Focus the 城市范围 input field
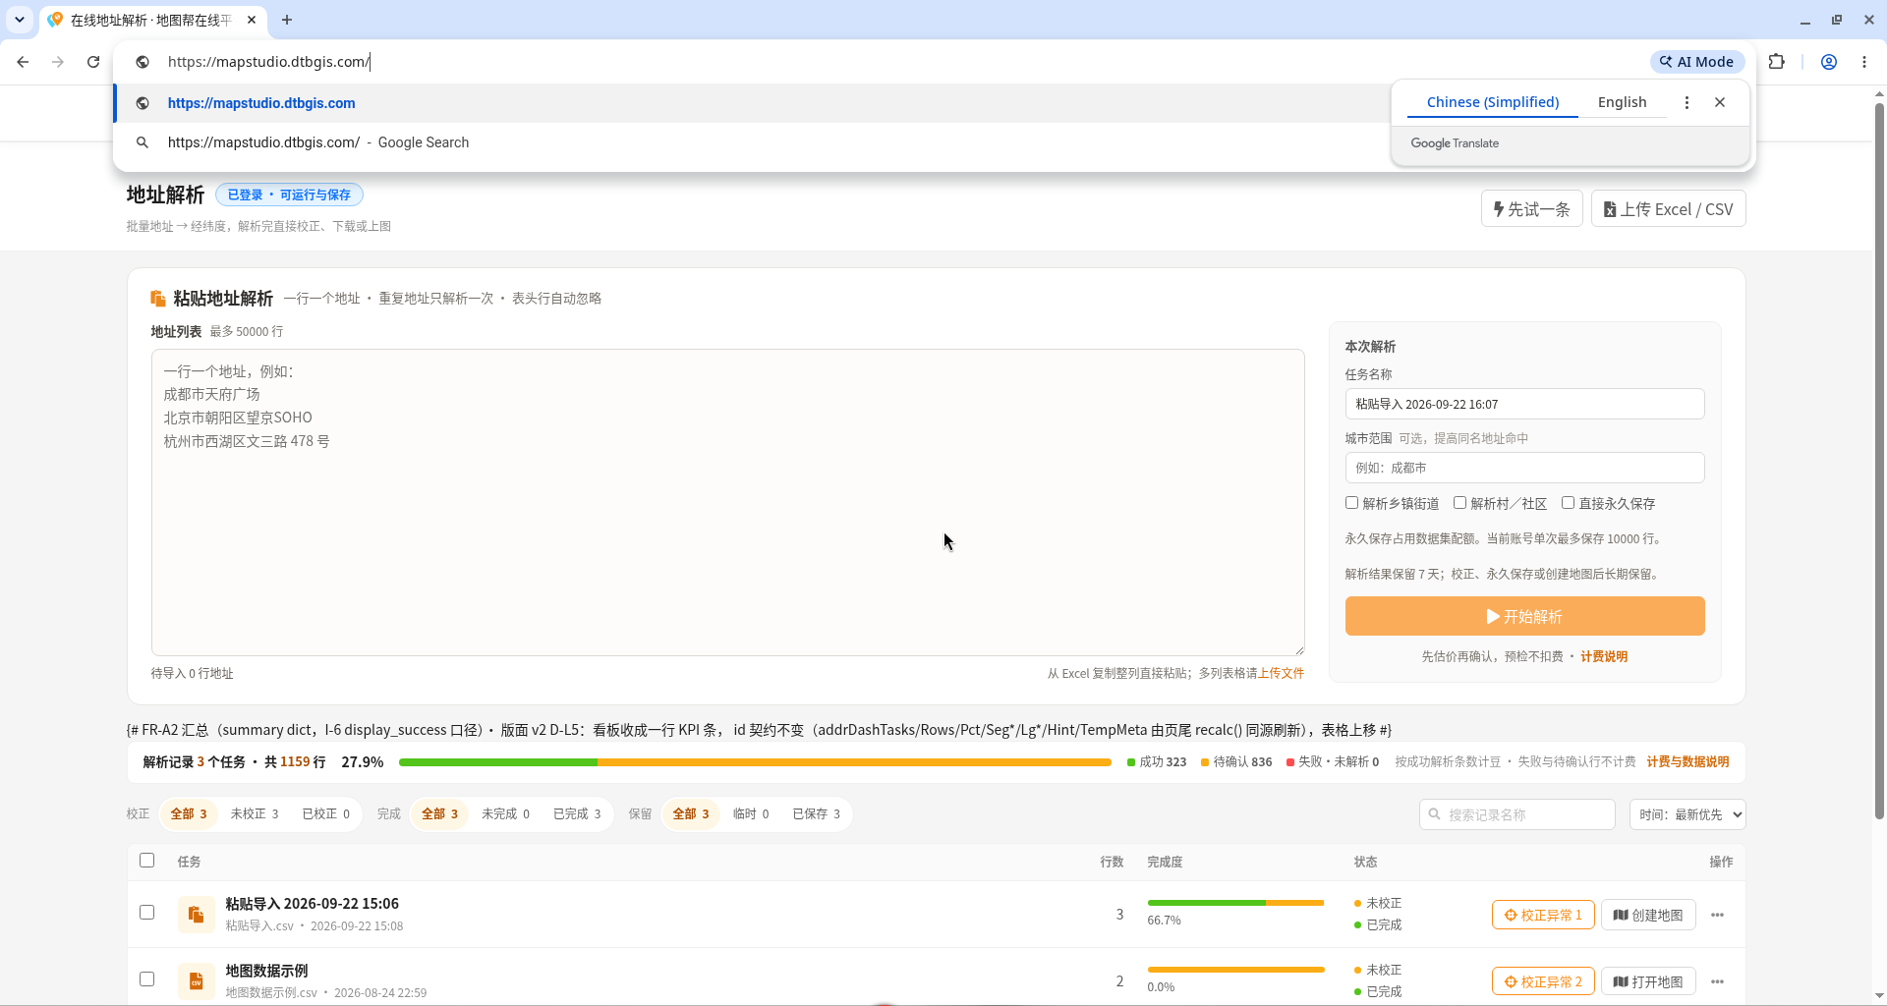The height and width of the screenshot is (1006, 1887). coord(1524,468)
